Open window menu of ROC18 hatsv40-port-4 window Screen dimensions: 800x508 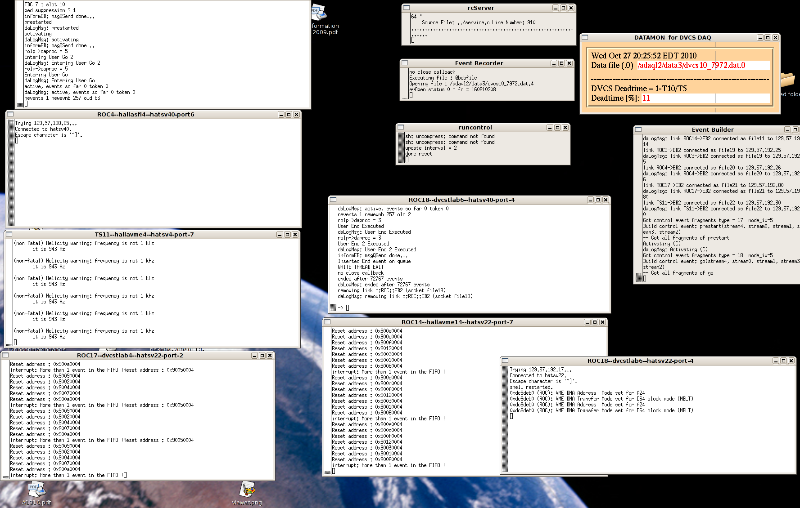click(x=333, y=200)
